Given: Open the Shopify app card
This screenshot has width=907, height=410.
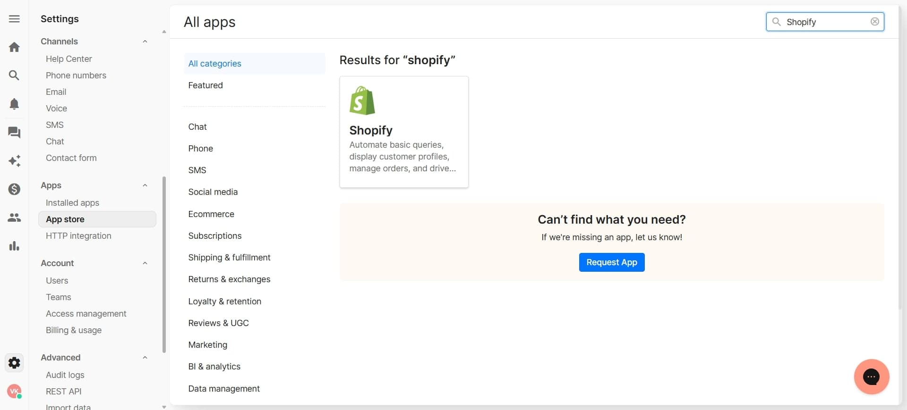Looking at the screenshot, I should 403,132.
